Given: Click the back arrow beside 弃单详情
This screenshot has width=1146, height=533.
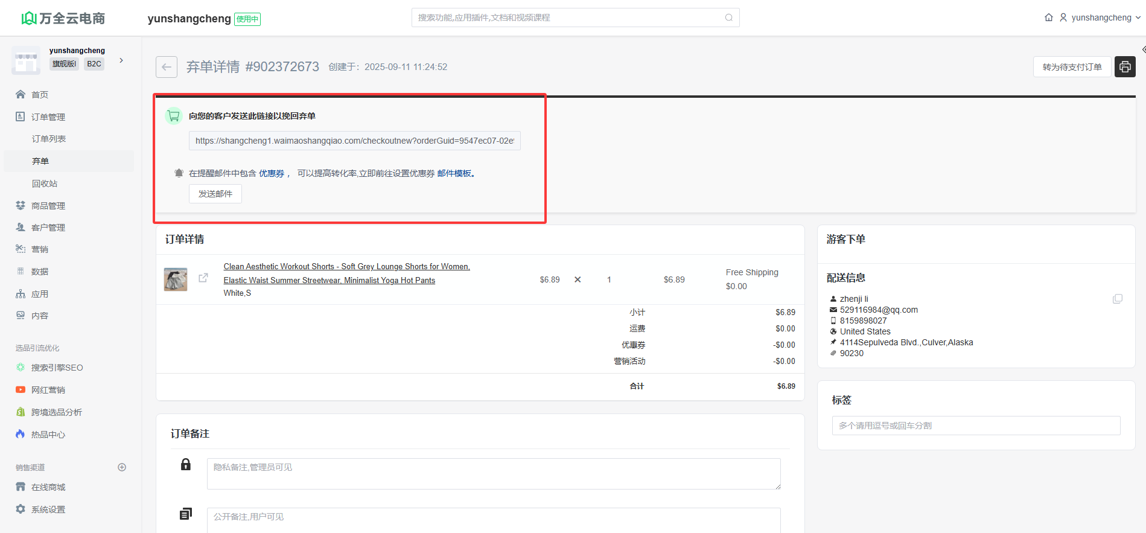Looking at the screenshot, I should (x=167, y=67).
